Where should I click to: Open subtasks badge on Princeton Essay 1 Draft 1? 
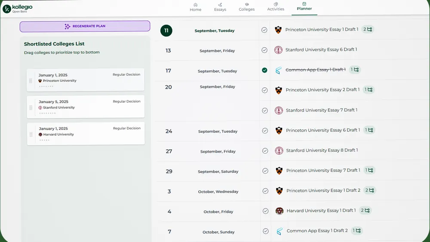(368, 29)
